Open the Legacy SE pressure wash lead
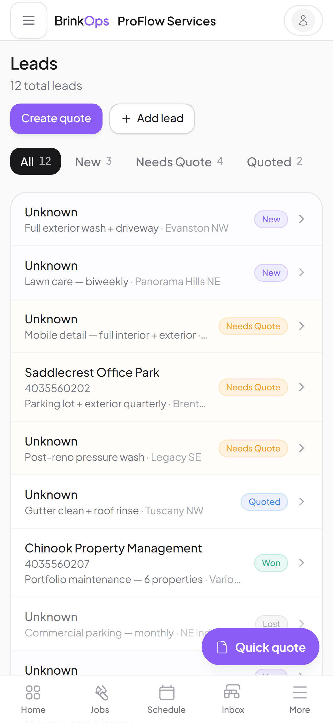 [x=166, y=449]
